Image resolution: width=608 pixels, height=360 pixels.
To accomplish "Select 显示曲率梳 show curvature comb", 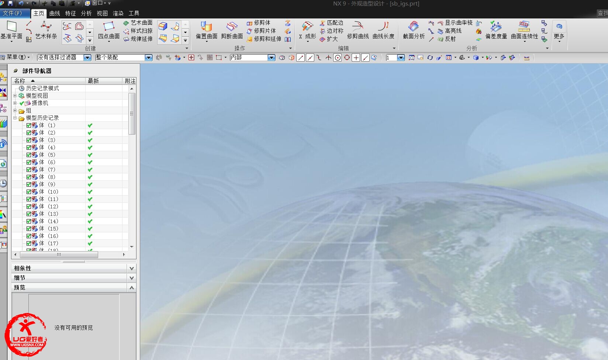I will [455, 23].
